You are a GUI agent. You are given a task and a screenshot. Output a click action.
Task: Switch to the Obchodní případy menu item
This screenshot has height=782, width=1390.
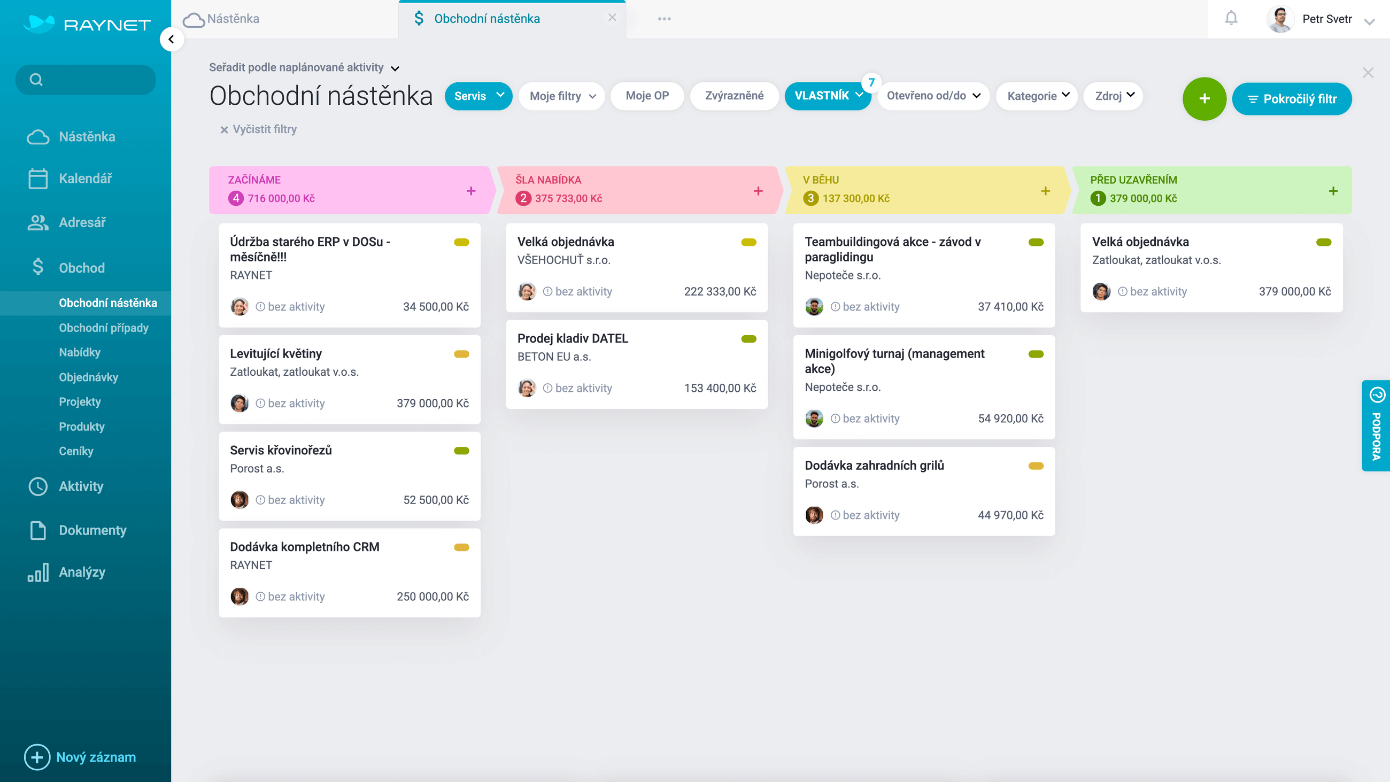coord(103,328)
